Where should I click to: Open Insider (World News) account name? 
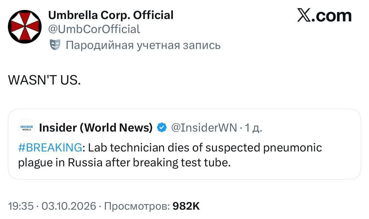tap(96, 127)
